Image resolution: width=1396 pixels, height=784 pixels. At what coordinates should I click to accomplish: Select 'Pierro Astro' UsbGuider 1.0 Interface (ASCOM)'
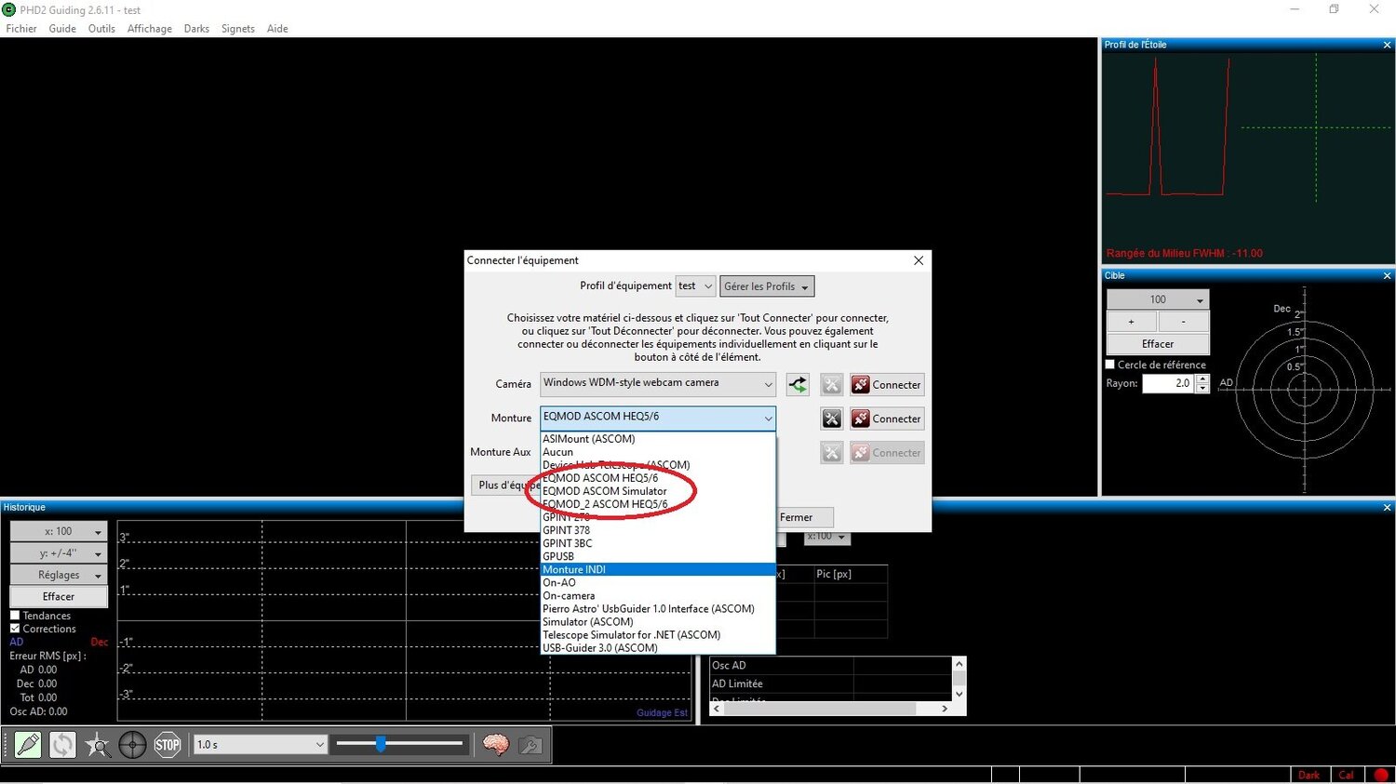click(x=658, y=608)
